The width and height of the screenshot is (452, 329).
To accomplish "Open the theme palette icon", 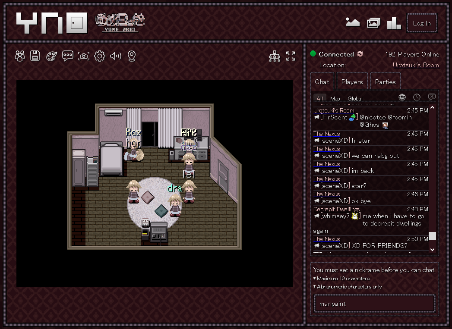I will pos(52,56).
